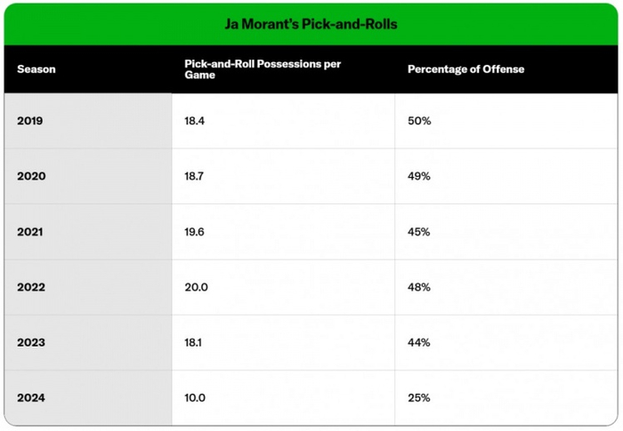Select the 2020 season row label
This screenshot has height=431, width=623.
coord(31,176)
